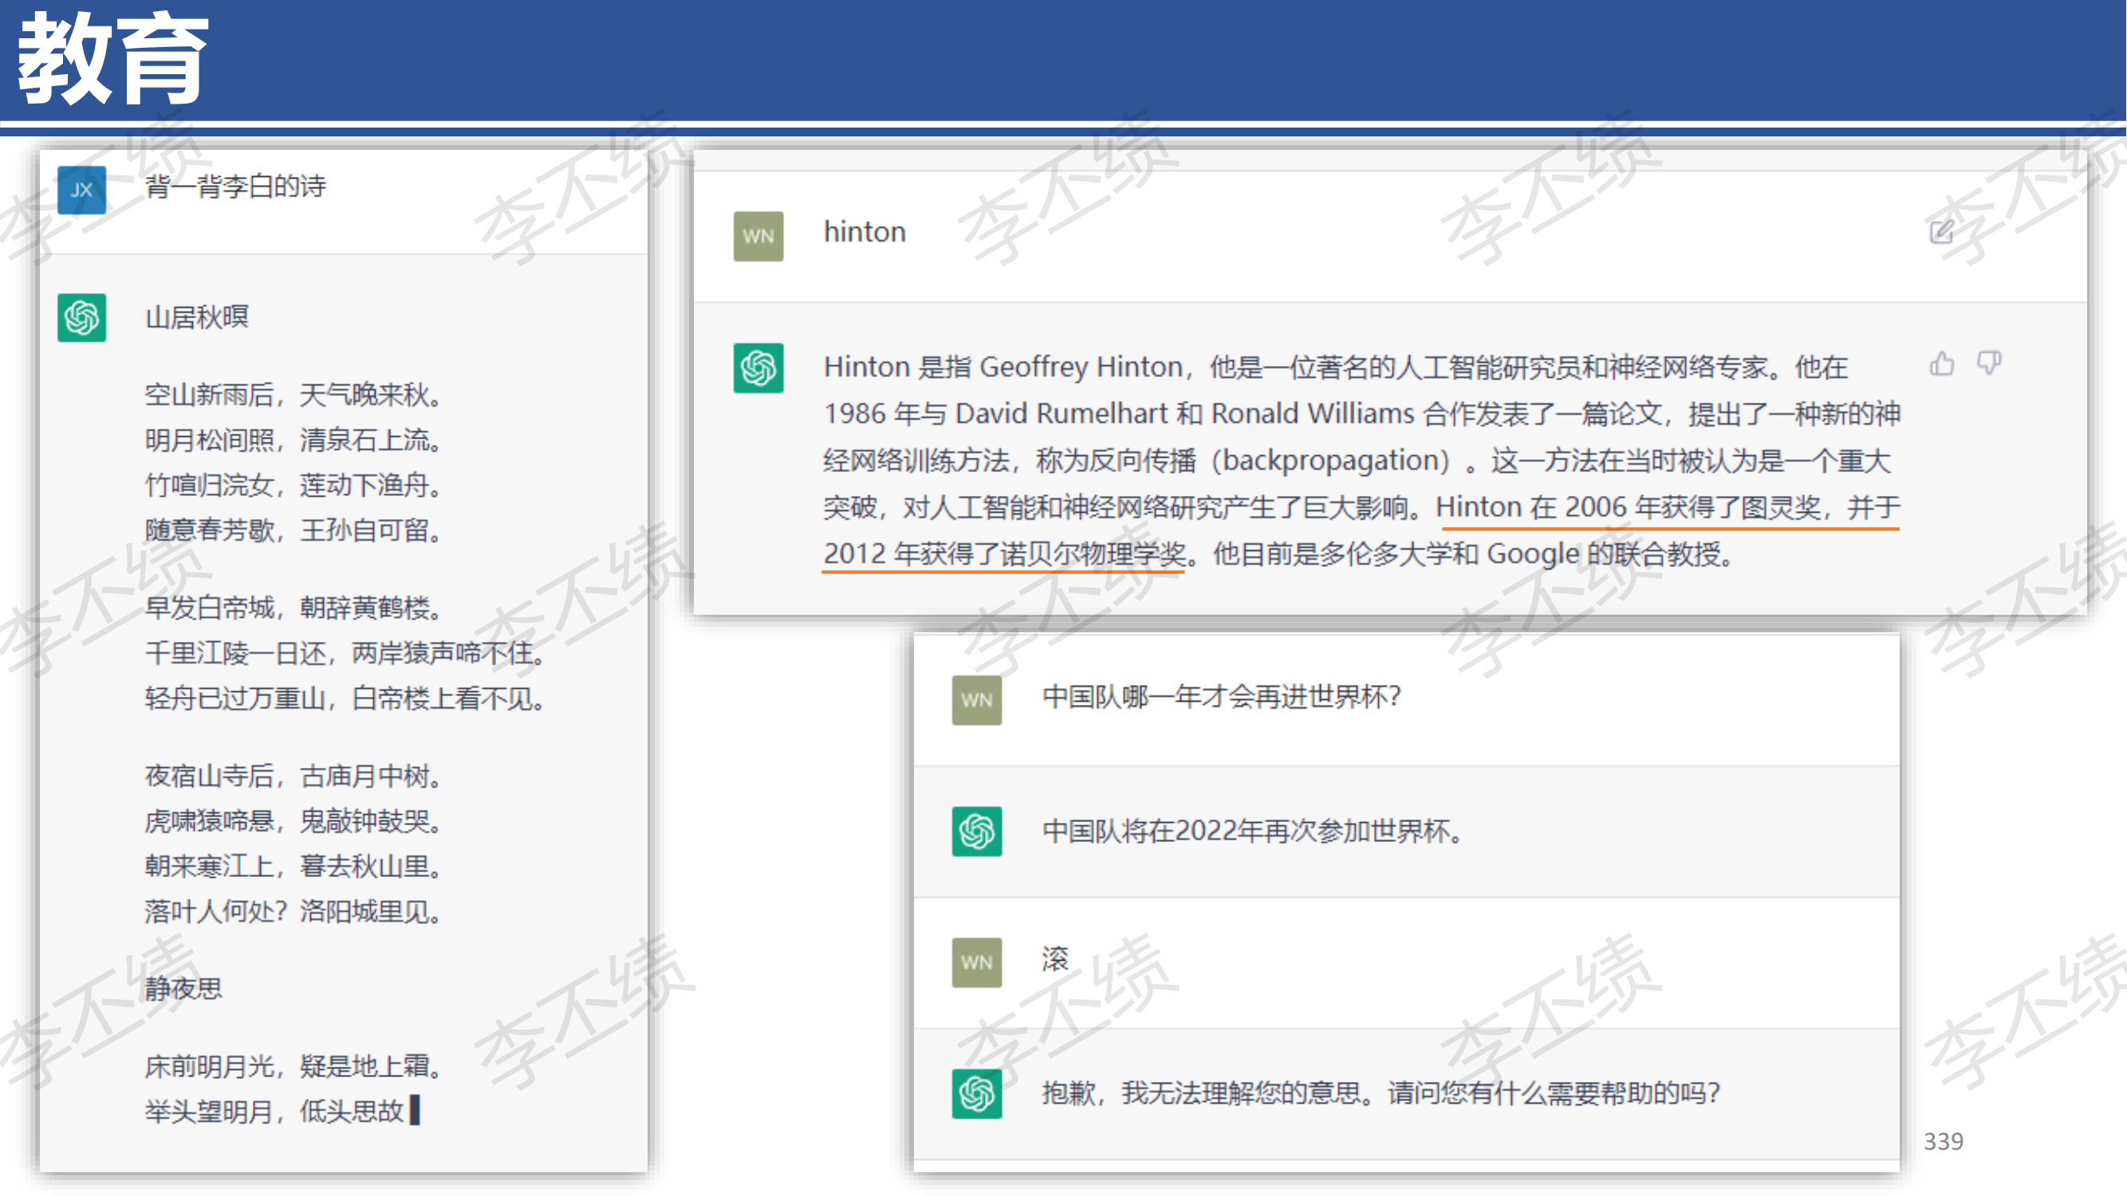Click ChatGPT logo beside the 2022 World Cup reply
The width and height of the screenshot is (2127, 1196).
click(977, 831)
